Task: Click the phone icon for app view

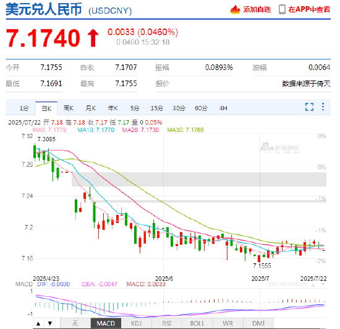Action: 282,9
